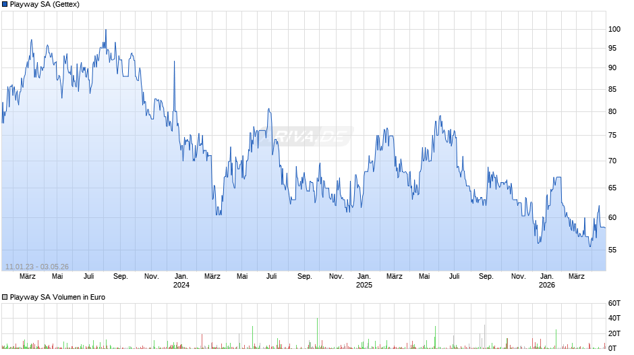Viewport: 634px width, 355px height.
Task: Click the volume axis label 60T
Action: [614, 303]
